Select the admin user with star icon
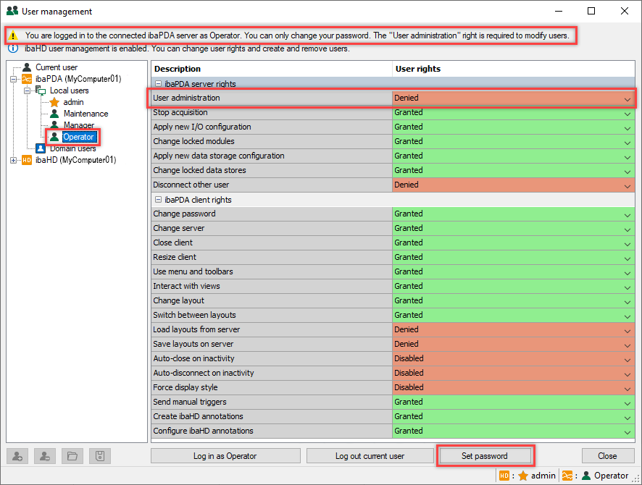This screenshot has width=642, height=485. 73,102
